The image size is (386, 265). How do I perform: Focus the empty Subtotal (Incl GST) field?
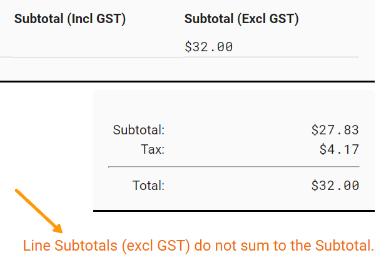(97, 47)
